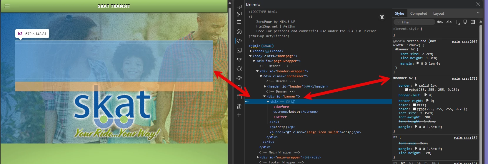This screenshot has width=488, height=164.
Task: Open the Sources bug icon tool
Action: pos(239,69)
